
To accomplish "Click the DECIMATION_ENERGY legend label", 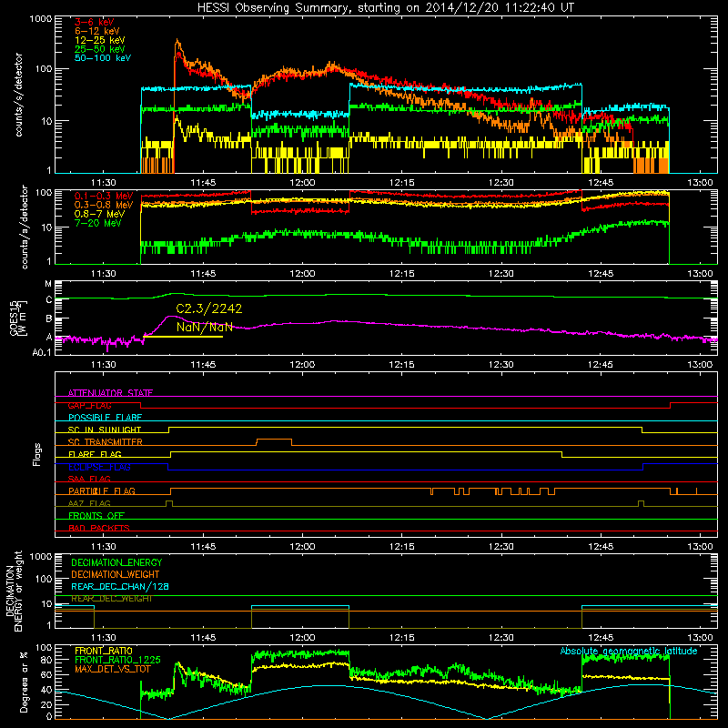I will pyautogui.click(x=116, y=562).
